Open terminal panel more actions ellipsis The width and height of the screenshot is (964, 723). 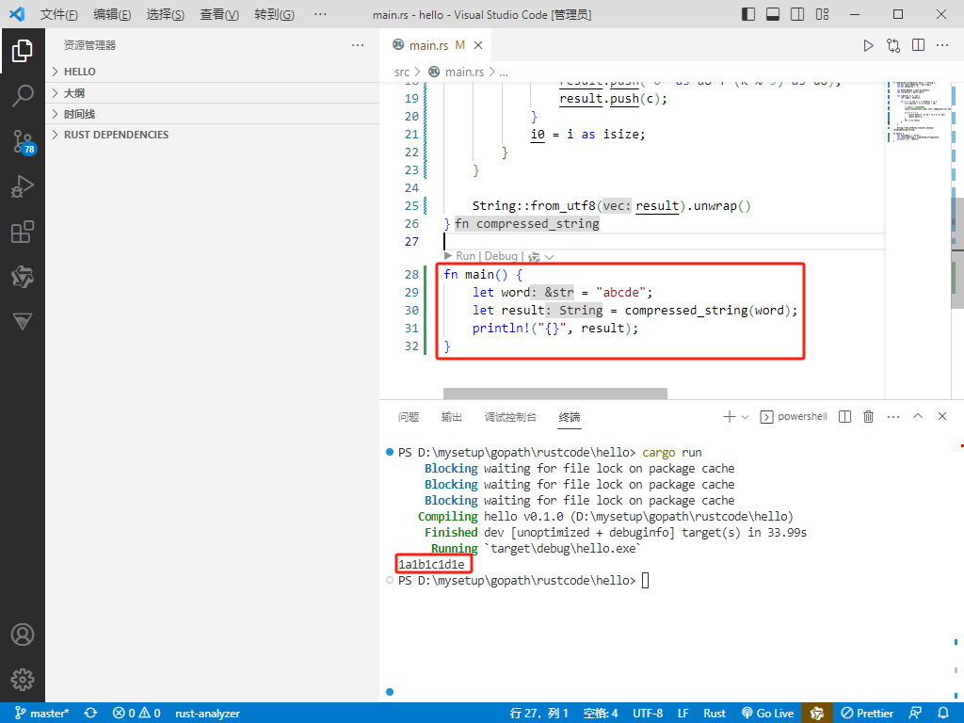coord(893,417)
